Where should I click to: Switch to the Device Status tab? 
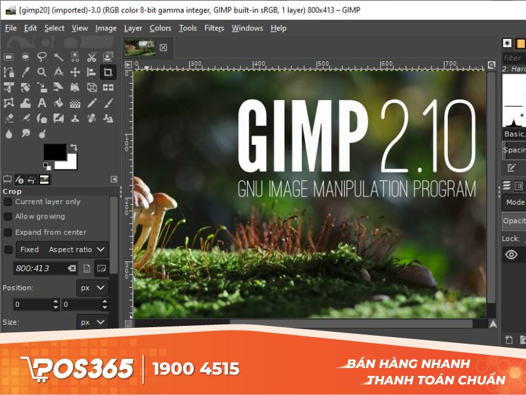pos(20,180)
